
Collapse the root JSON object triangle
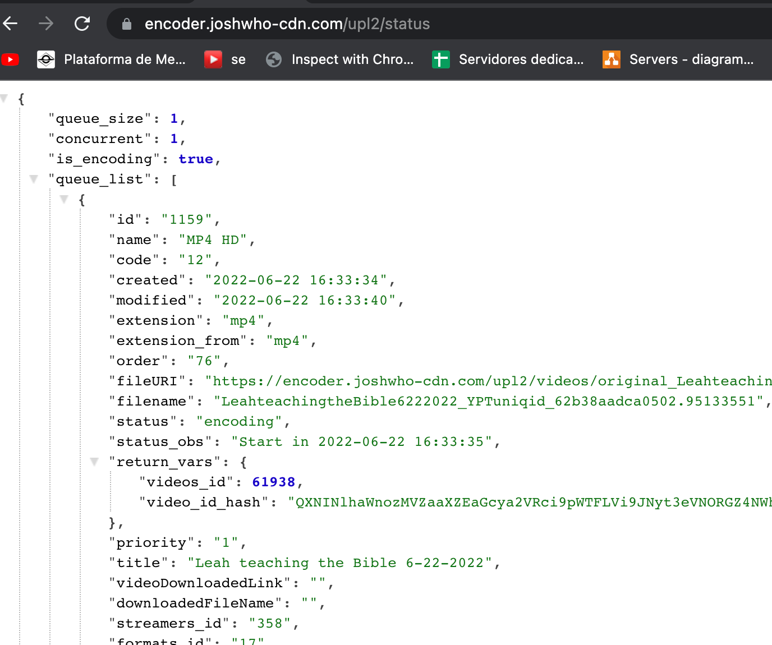[x=4, y=99]
